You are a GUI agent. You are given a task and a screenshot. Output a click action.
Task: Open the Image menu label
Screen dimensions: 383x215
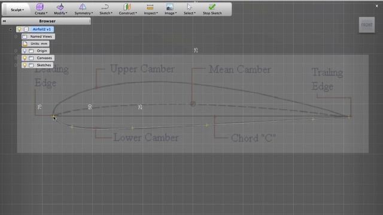coord(170,13)
